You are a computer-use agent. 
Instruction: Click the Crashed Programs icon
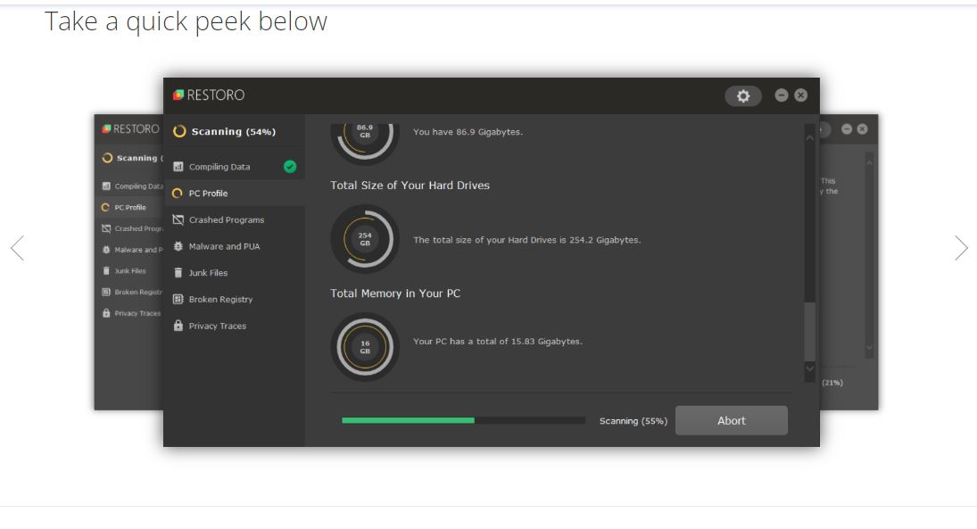178,220
